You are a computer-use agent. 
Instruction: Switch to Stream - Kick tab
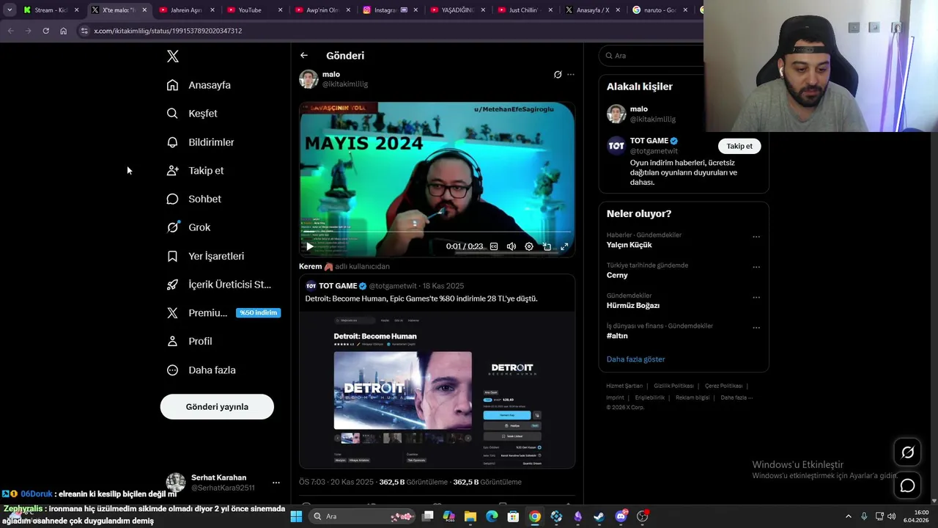click(x=51, y=10)
